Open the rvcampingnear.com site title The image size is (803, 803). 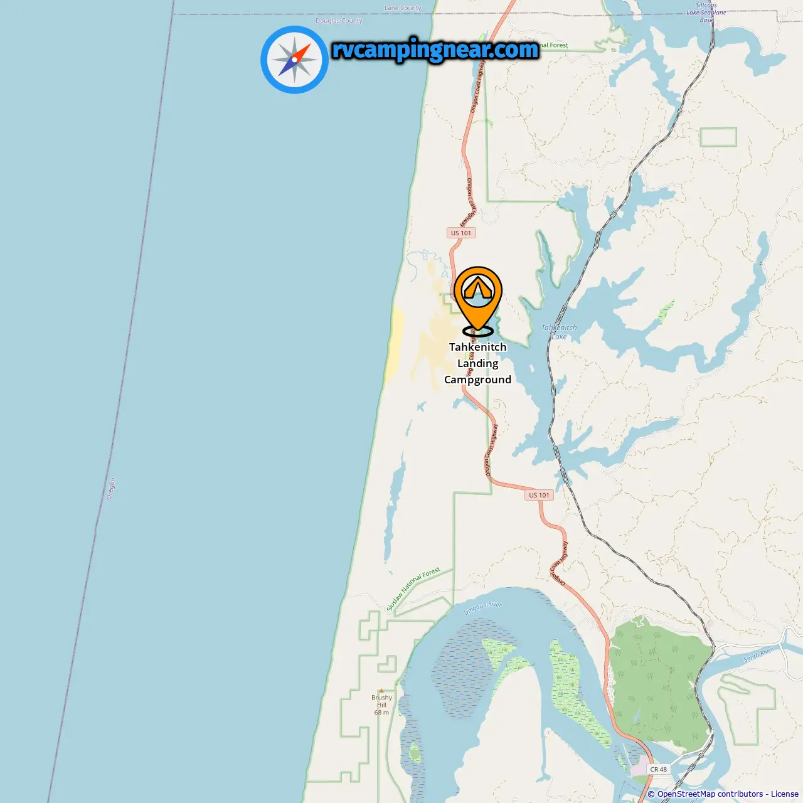tap(435, 50)
